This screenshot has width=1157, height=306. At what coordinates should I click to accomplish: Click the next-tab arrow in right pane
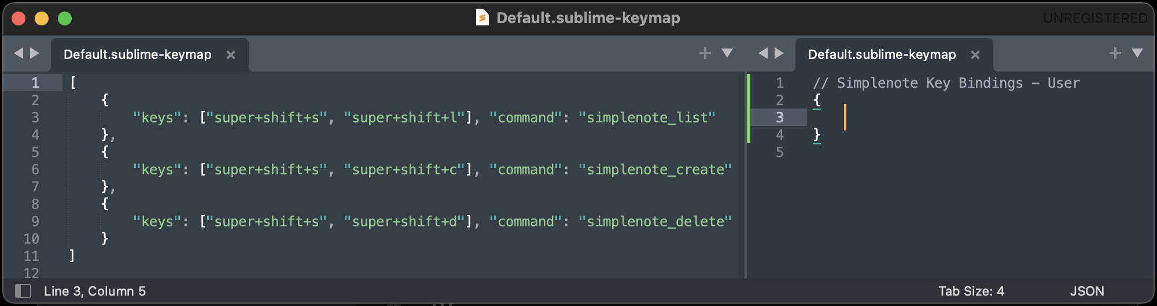click(779, 53)
